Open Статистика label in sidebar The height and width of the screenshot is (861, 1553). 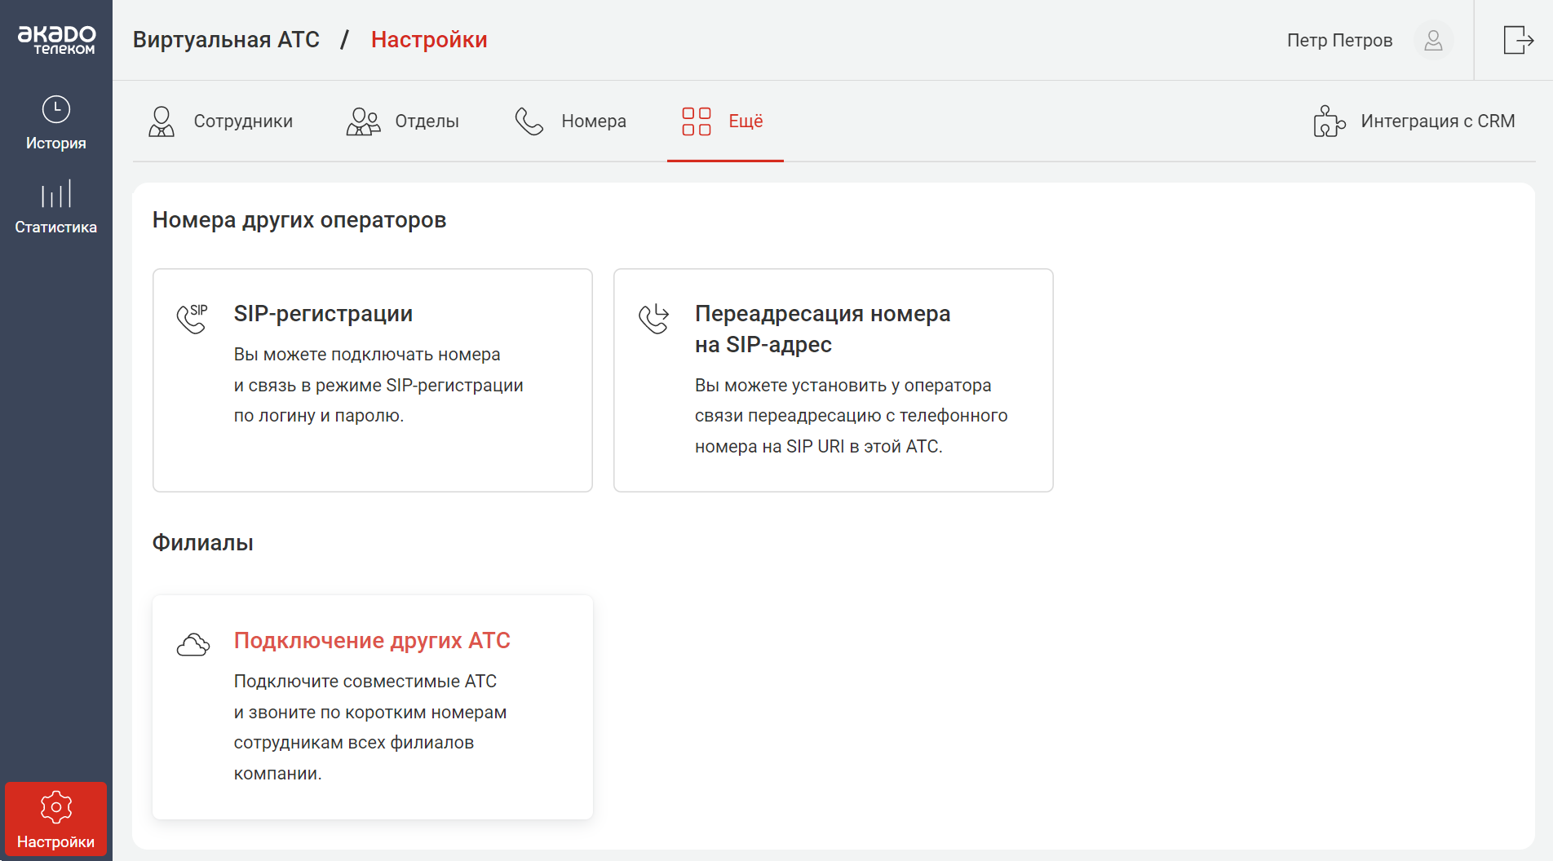click(x=56, y=227)
